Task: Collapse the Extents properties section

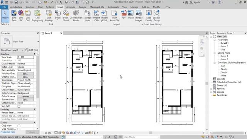Action: [x=34, y=122]
